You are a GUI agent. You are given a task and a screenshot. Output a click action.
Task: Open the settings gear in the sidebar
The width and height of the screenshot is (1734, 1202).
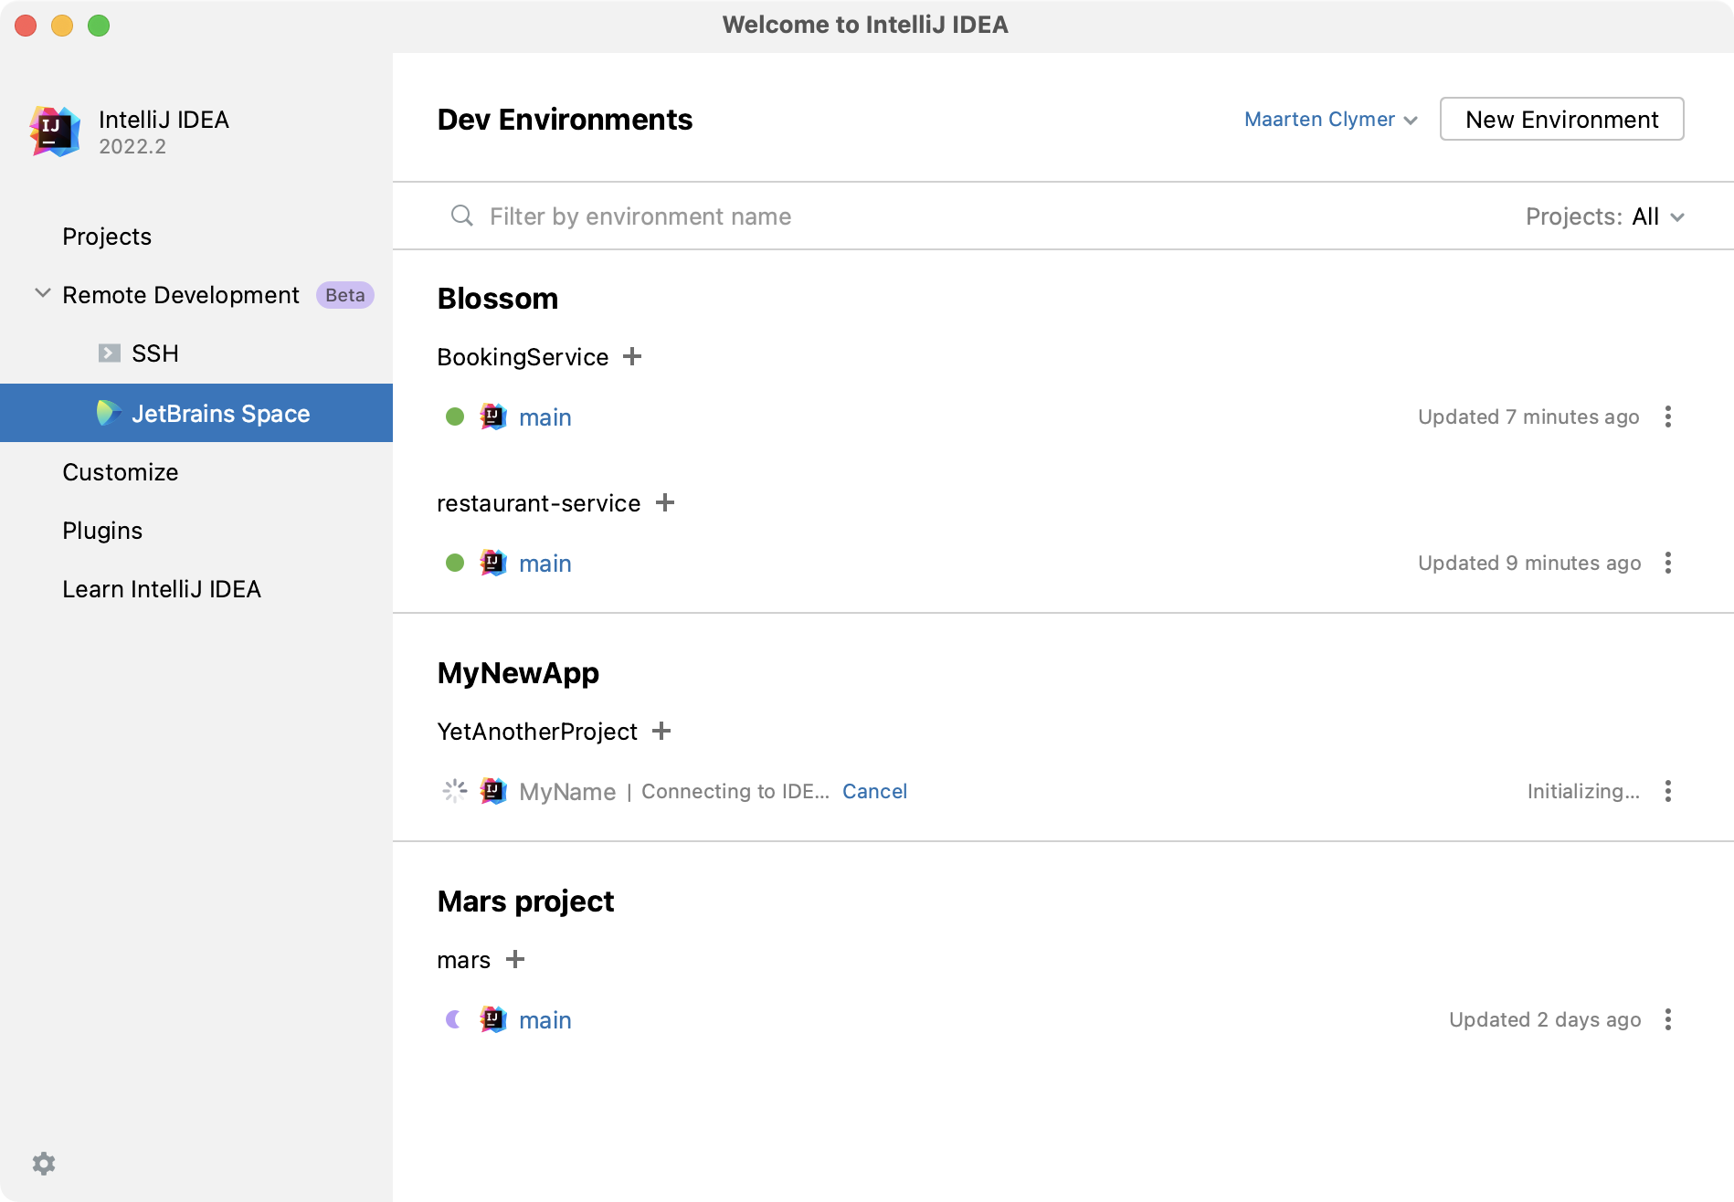[44, 1163]
